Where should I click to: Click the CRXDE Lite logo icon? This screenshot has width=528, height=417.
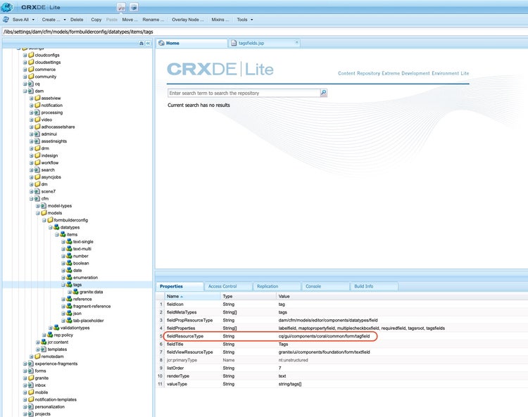7,7
